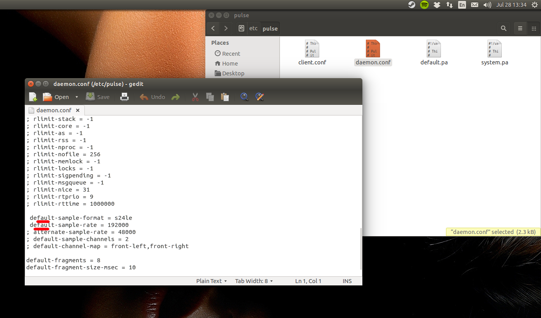Create a new document in gedit

point(33,97)
